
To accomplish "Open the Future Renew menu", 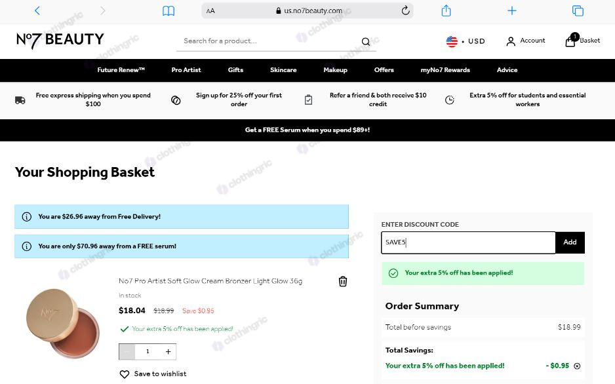I will [x=121, y=70].
